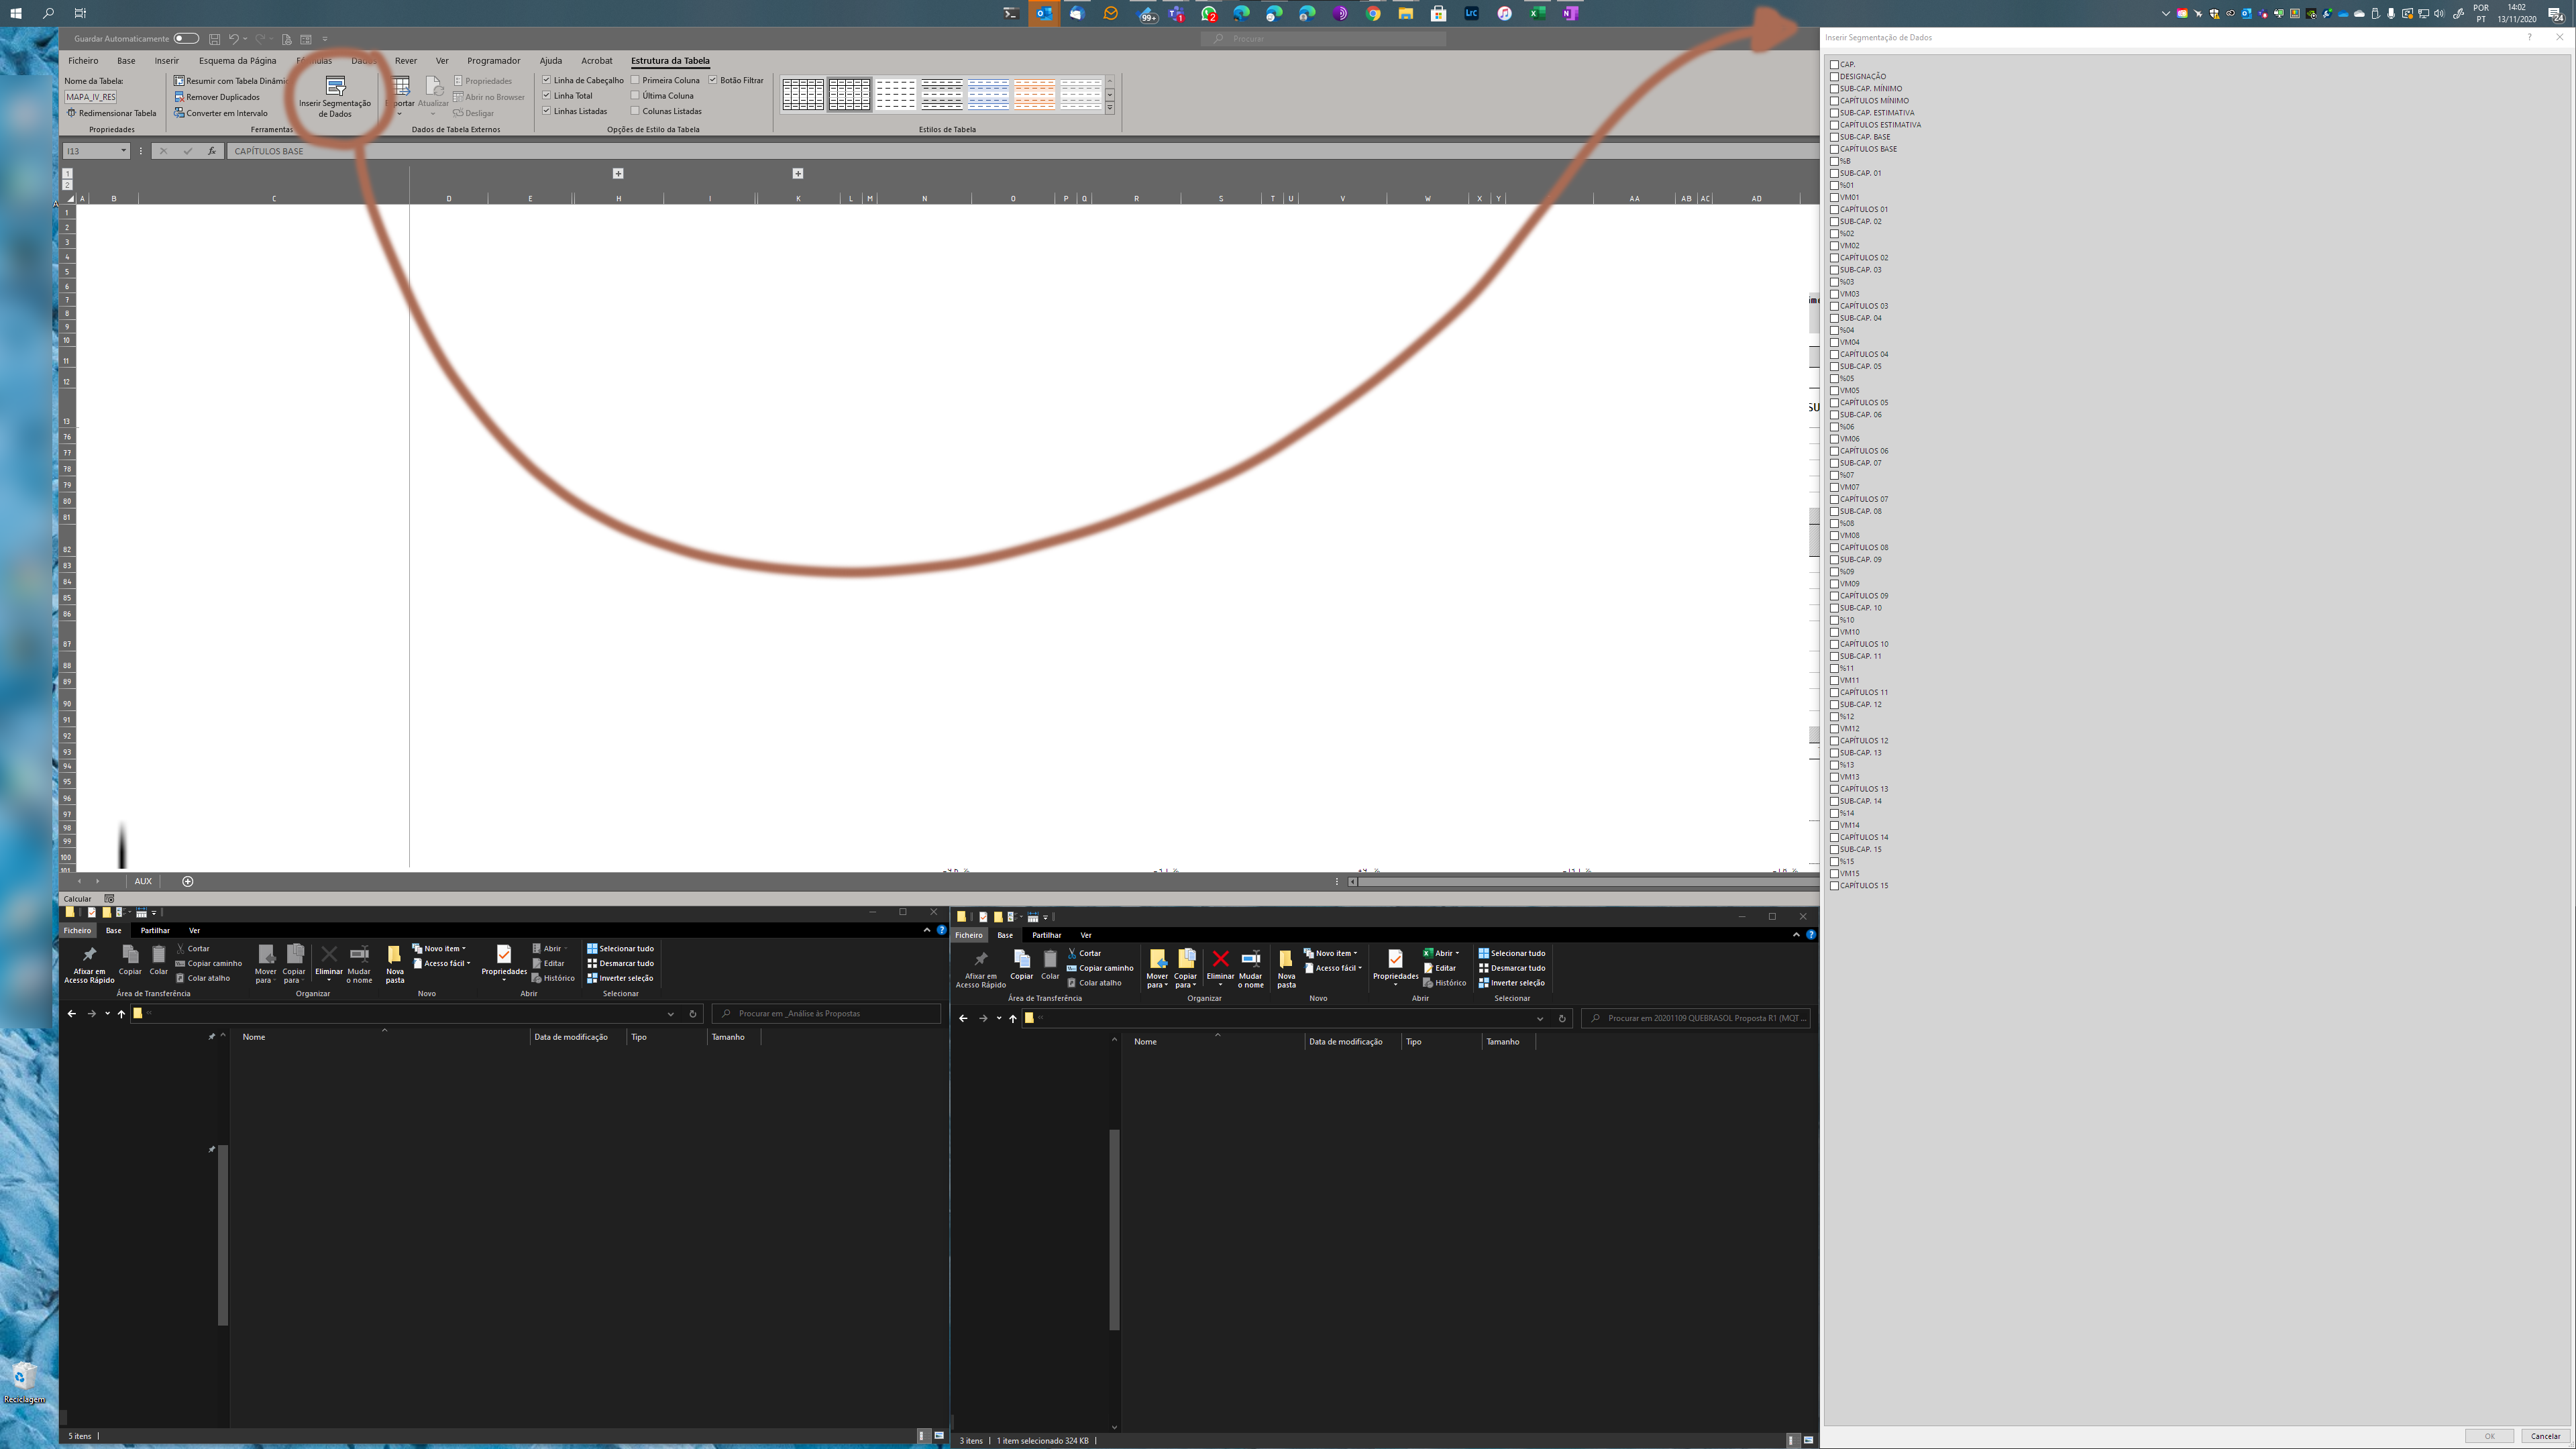Screen dimensions: 2576x1449
Task: Click Cancelar in the slicer dialog
Action: [2545, 1436]
